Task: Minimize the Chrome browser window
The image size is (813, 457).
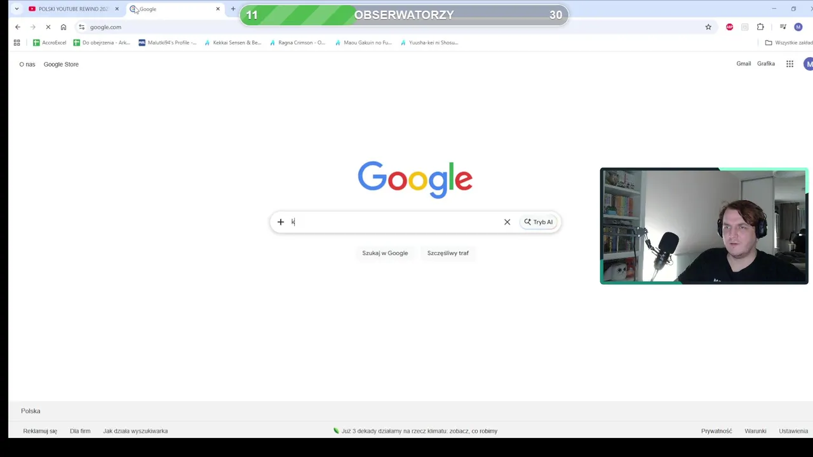Action: point(774,9)
